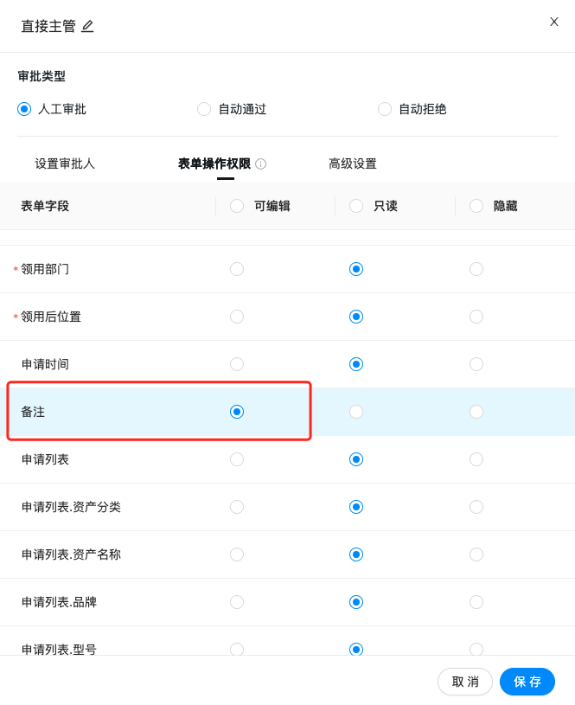Switch to the 设置审批人 tab
The height and width of the screenshot is (705, 575).
65,164
